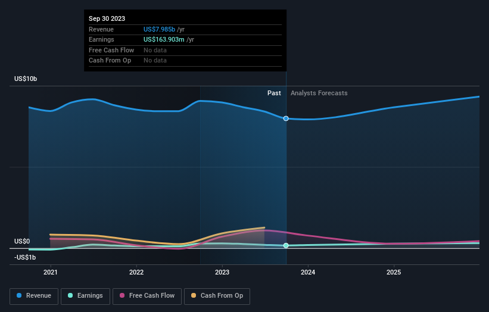The height and width of the screenshot is (312, 489).
Task: Click the 2023 x-axis label
Action: [222, 272]
